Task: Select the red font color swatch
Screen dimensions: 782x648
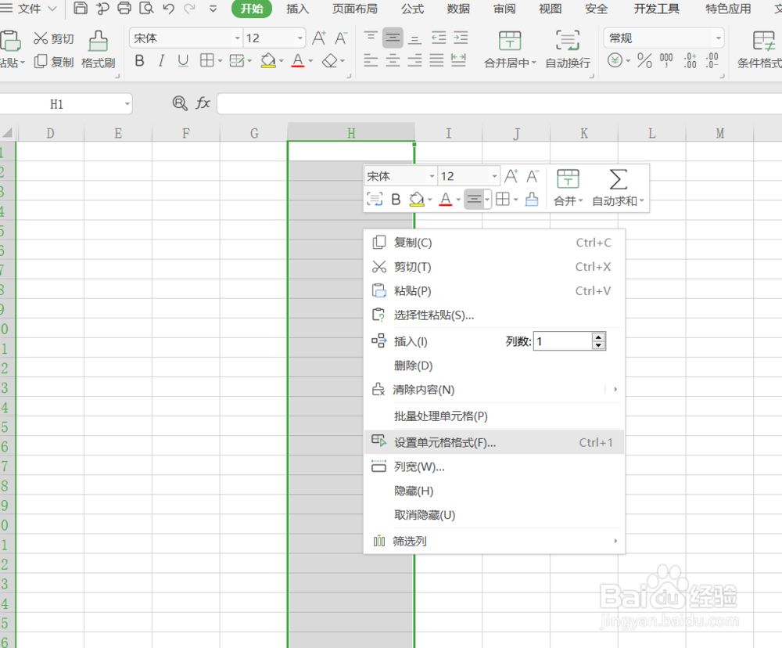Action: [297, 60]
